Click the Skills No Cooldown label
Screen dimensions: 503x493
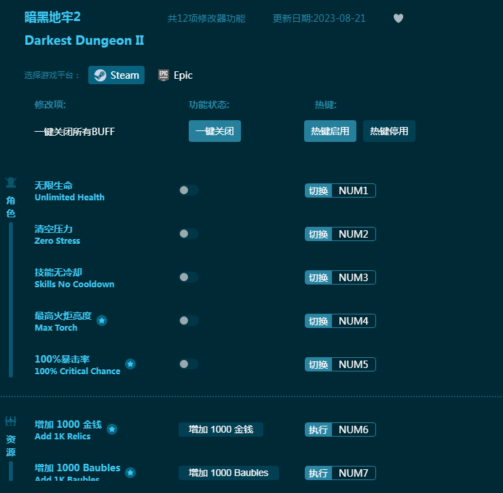tap(75, 284)
